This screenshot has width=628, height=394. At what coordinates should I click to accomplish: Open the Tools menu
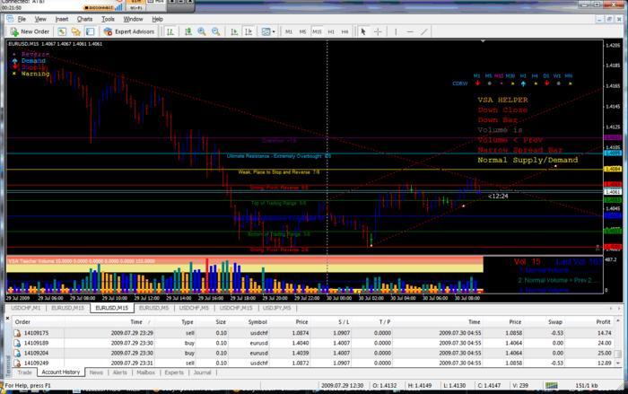(x=108, y=19)
